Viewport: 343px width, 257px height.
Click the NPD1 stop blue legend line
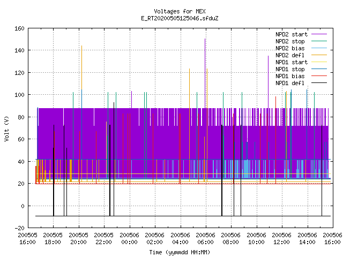(x=319, y=69)
